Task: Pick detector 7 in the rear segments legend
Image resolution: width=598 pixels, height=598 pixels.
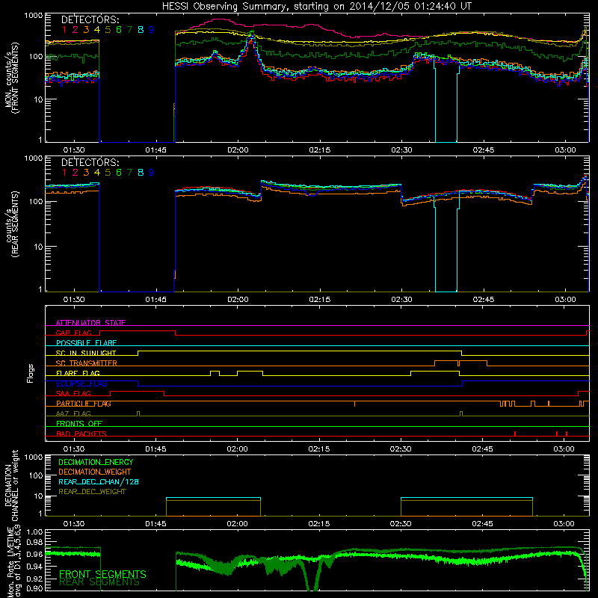Action: click(129, 173)
